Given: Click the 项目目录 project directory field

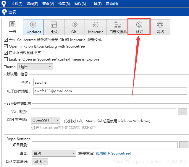Looking at the screenshot, I should [x=105, y=145].
